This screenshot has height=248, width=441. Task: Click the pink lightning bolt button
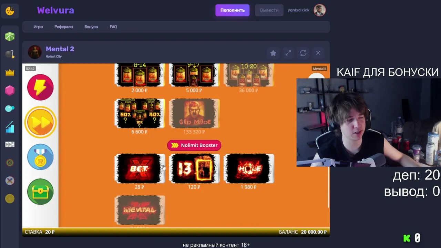(40, 87)
